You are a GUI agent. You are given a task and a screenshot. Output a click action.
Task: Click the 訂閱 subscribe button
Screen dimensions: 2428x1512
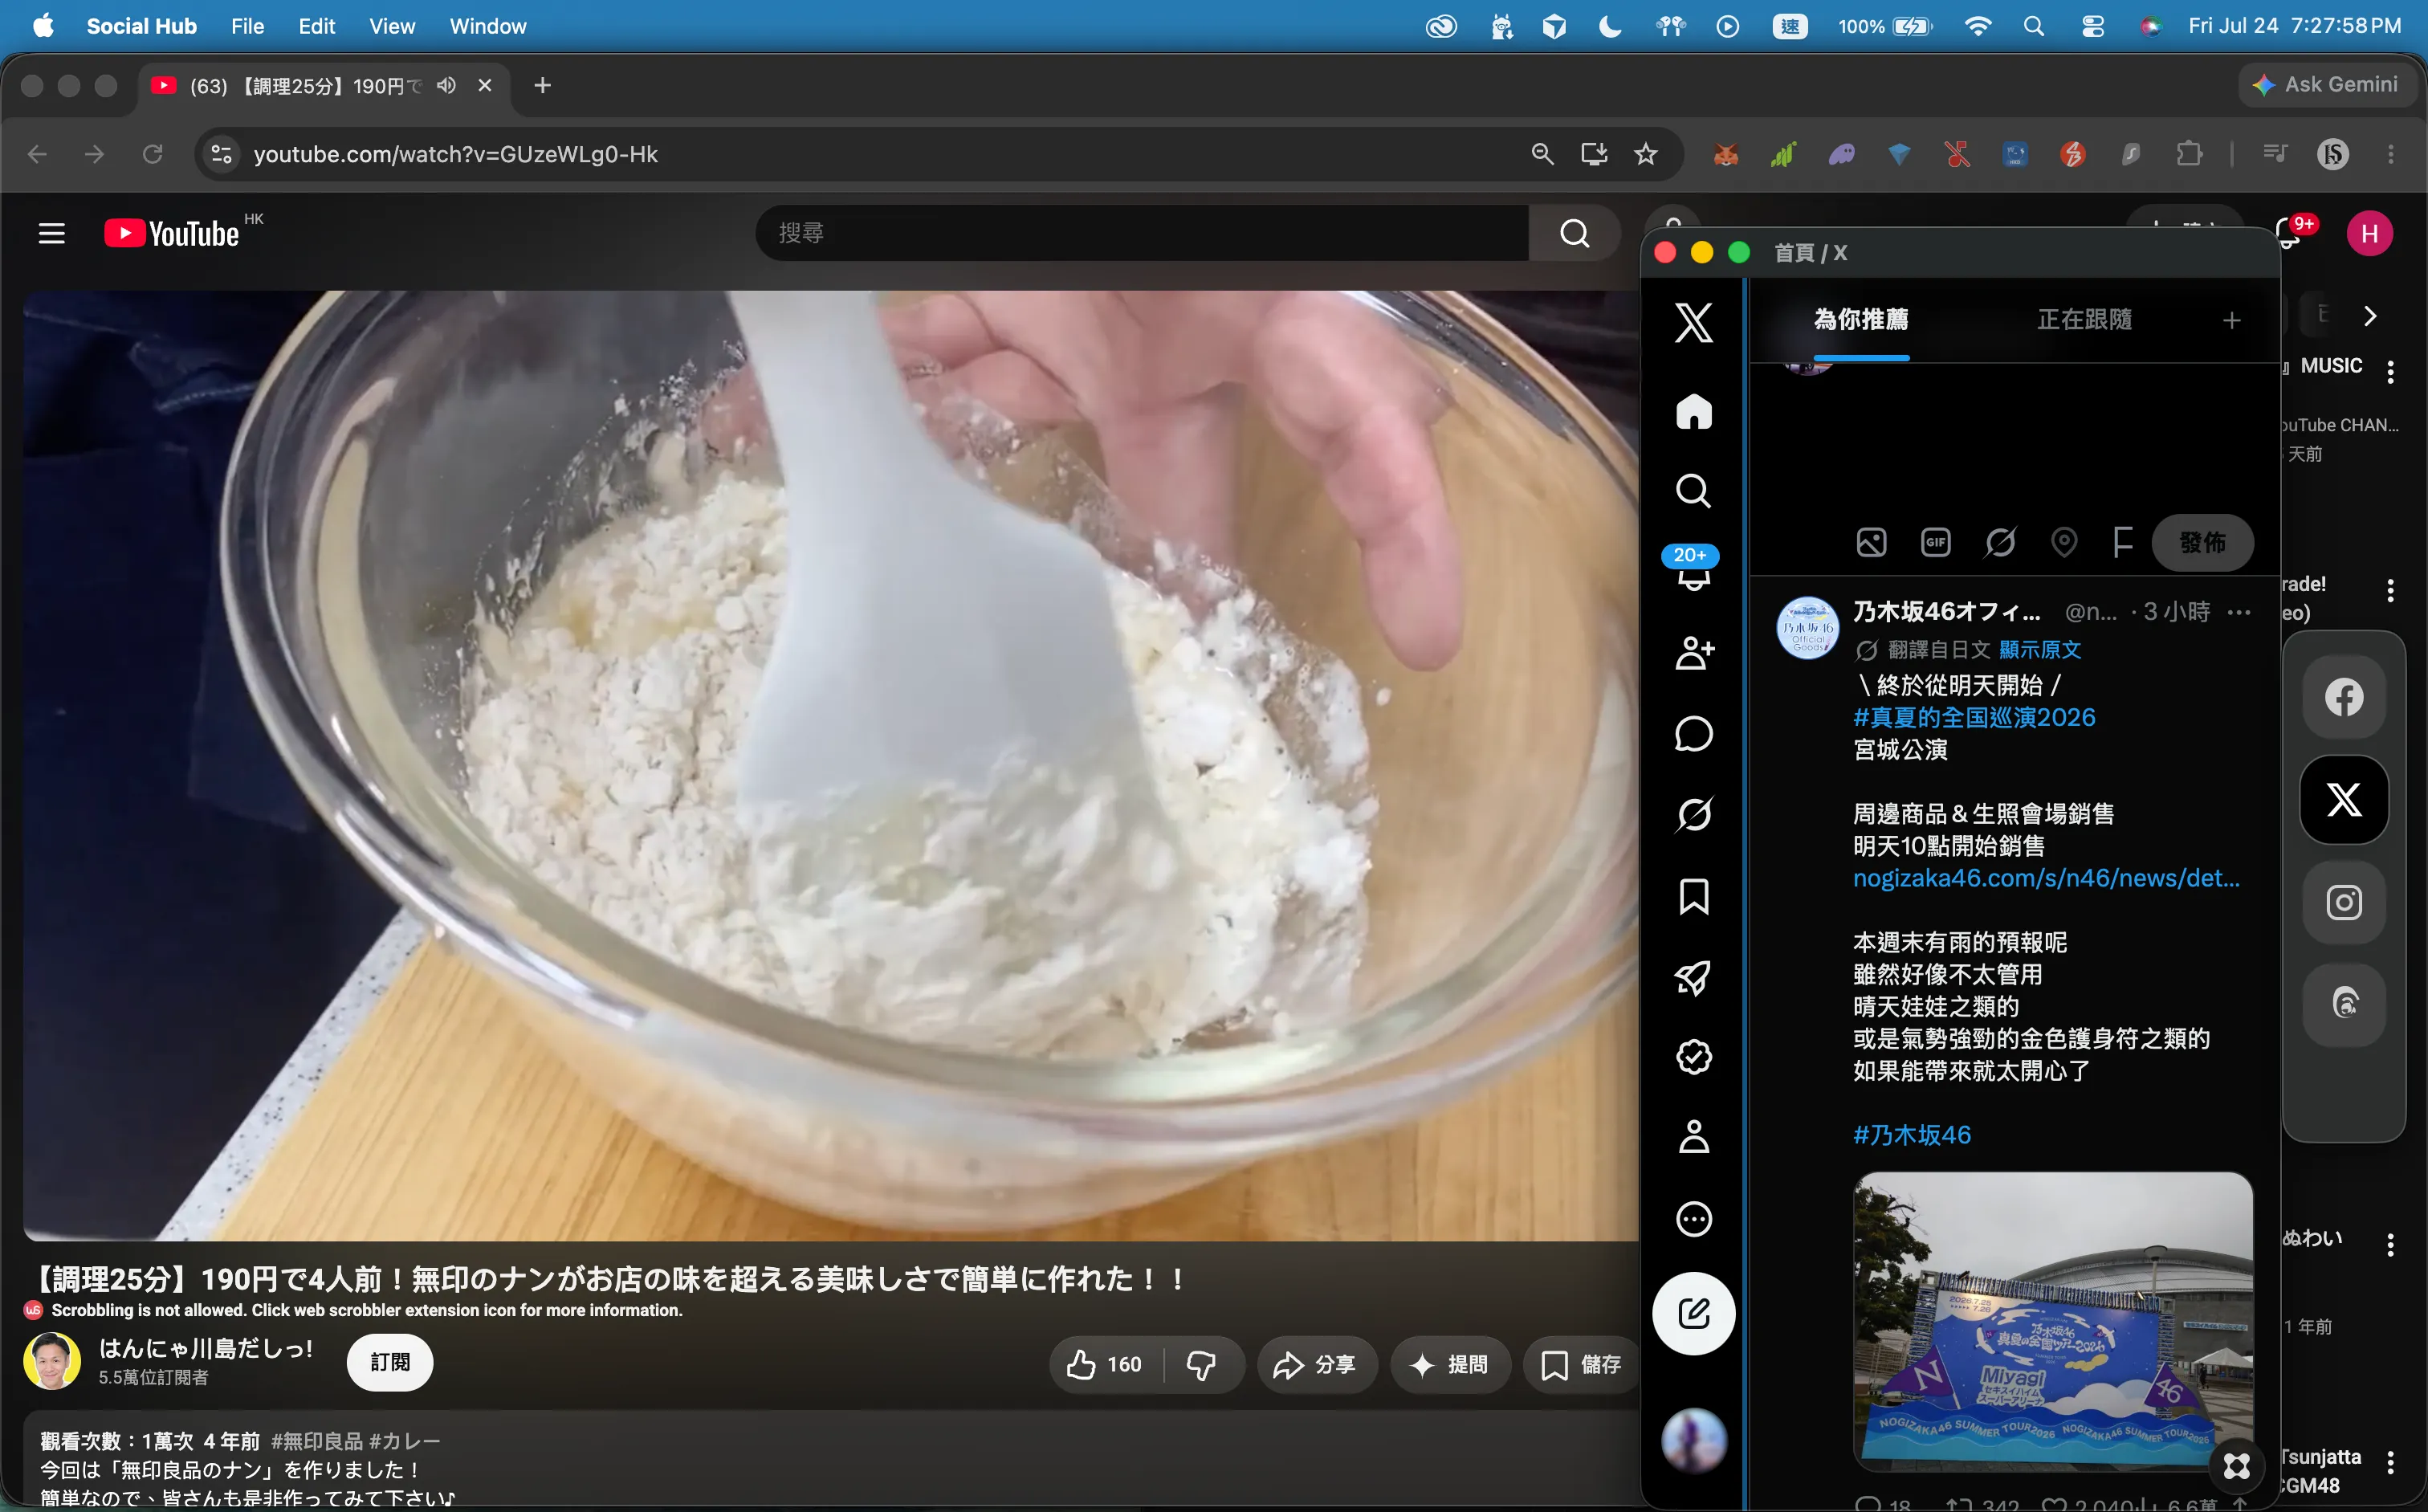390,1362
